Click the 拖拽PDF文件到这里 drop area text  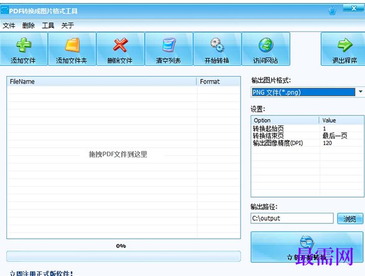(118, 154)
